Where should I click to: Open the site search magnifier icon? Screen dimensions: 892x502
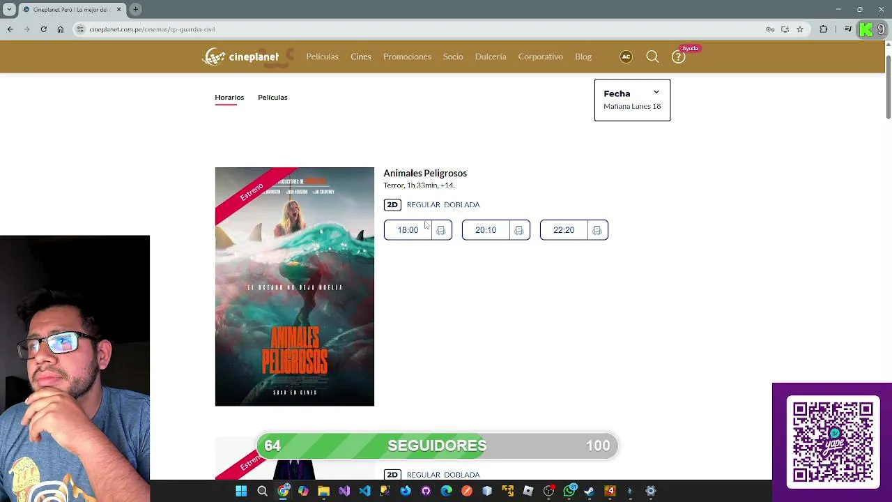(x=652, y=56)
